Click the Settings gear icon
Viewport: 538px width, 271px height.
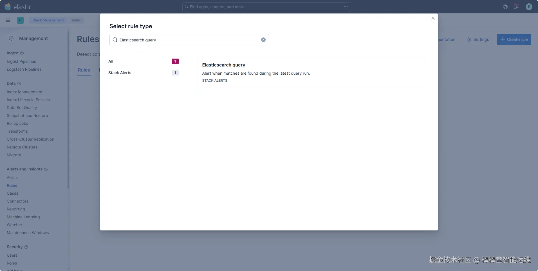(x=469, y=39)
